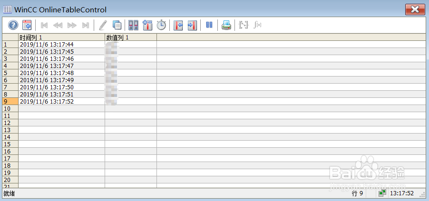Select row header 12

[x=10, y=123]
